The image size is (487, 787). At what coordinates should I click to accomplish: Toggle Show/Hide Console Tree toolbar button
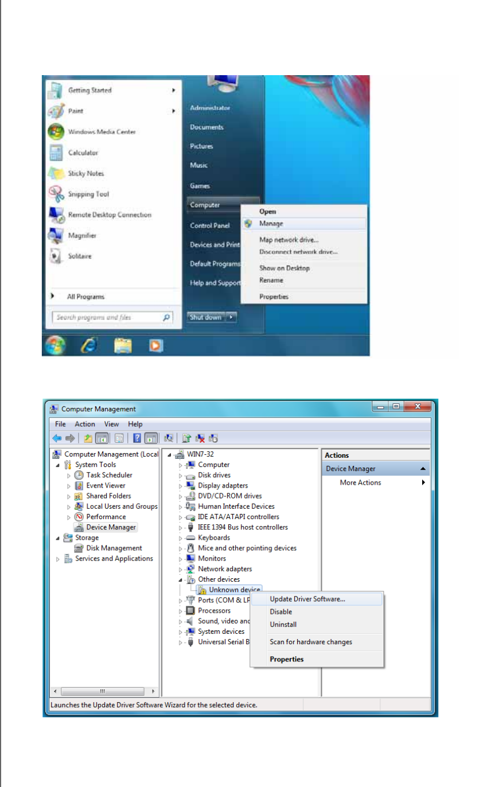(101, 438)
